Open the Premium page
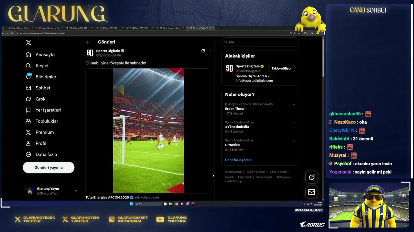 tap(40, 132)
